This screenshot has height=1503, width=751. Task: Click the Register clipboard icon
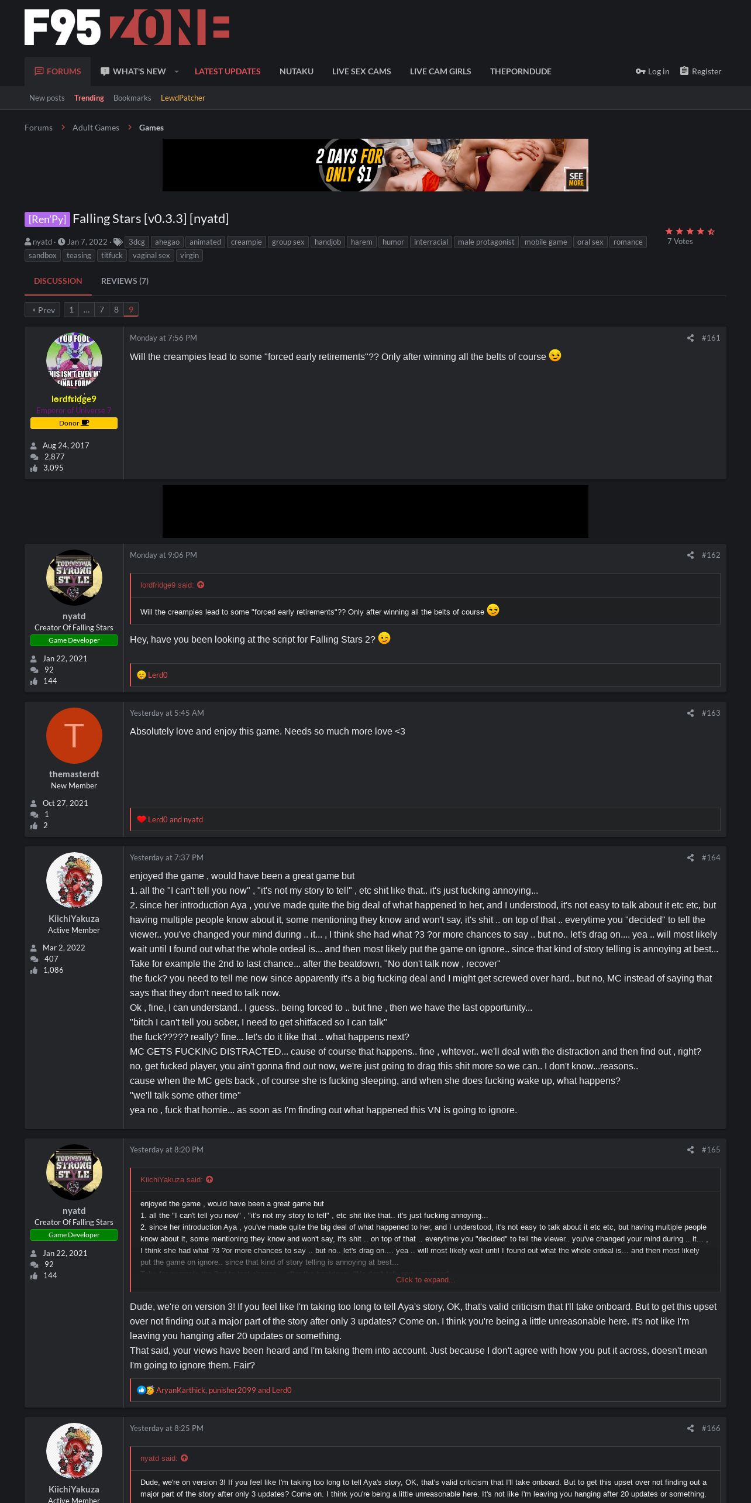point(684,71)
